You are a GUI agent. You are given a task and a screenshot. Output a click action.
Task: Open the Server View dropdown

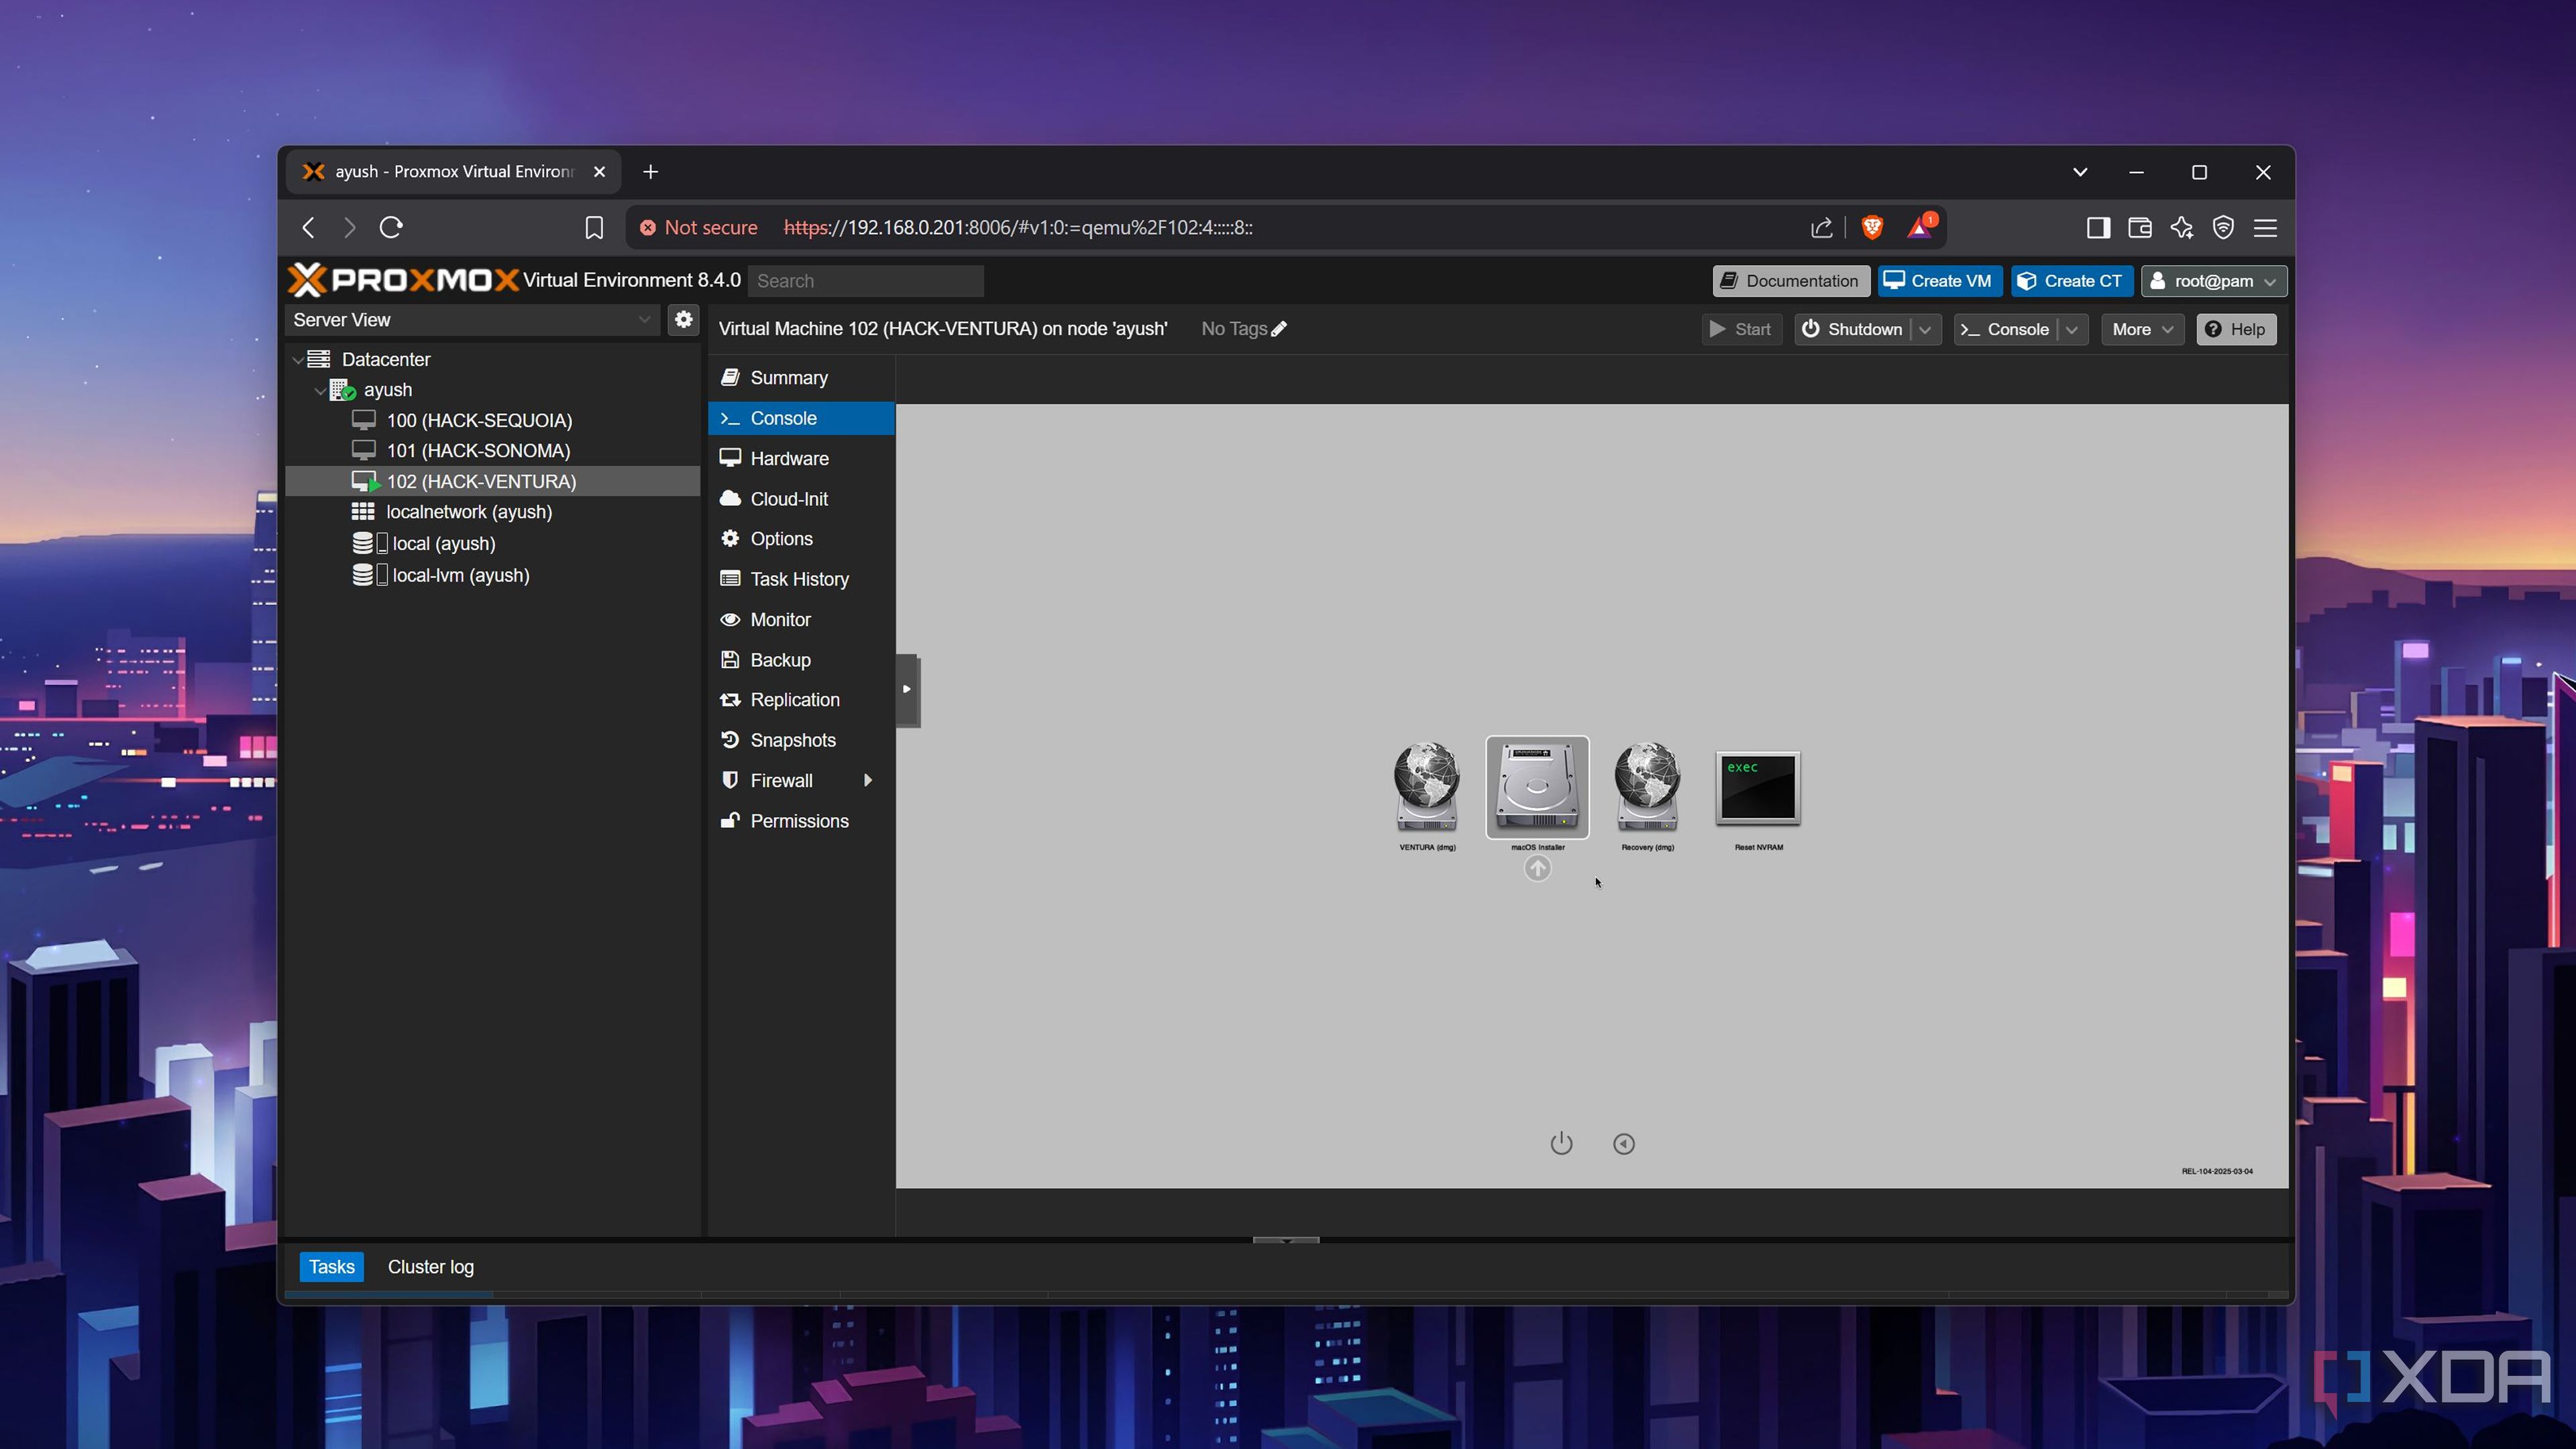coord(472,320)
